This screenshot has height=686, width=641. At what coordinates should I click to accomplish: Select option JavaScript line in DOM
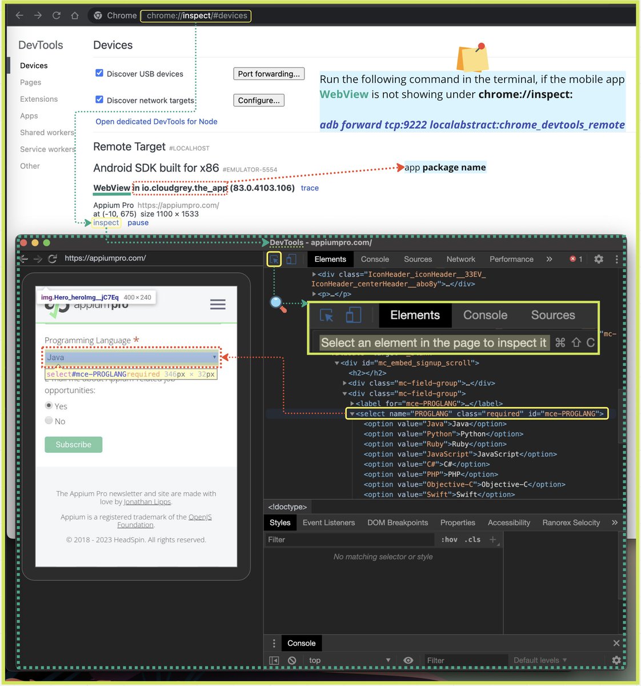coord(460,454)
